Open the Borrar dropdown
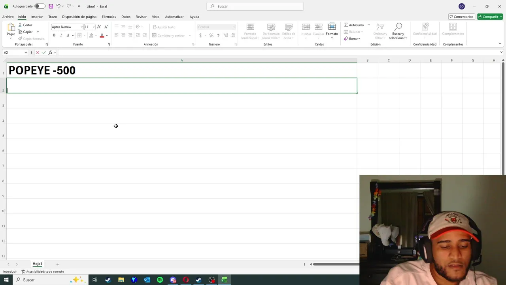 click(x=359, y=39)
